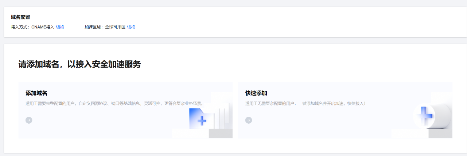467x156 pixels.
Task: Click 切换 link next to 全球可用区
Action: click(131, 27)
